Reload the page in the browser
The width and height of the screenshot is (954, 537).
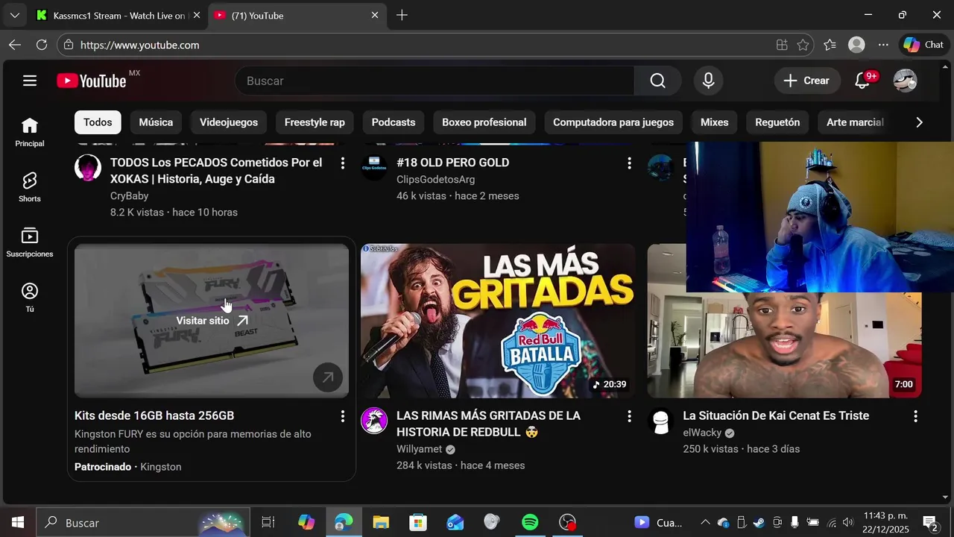coord(42,45)
